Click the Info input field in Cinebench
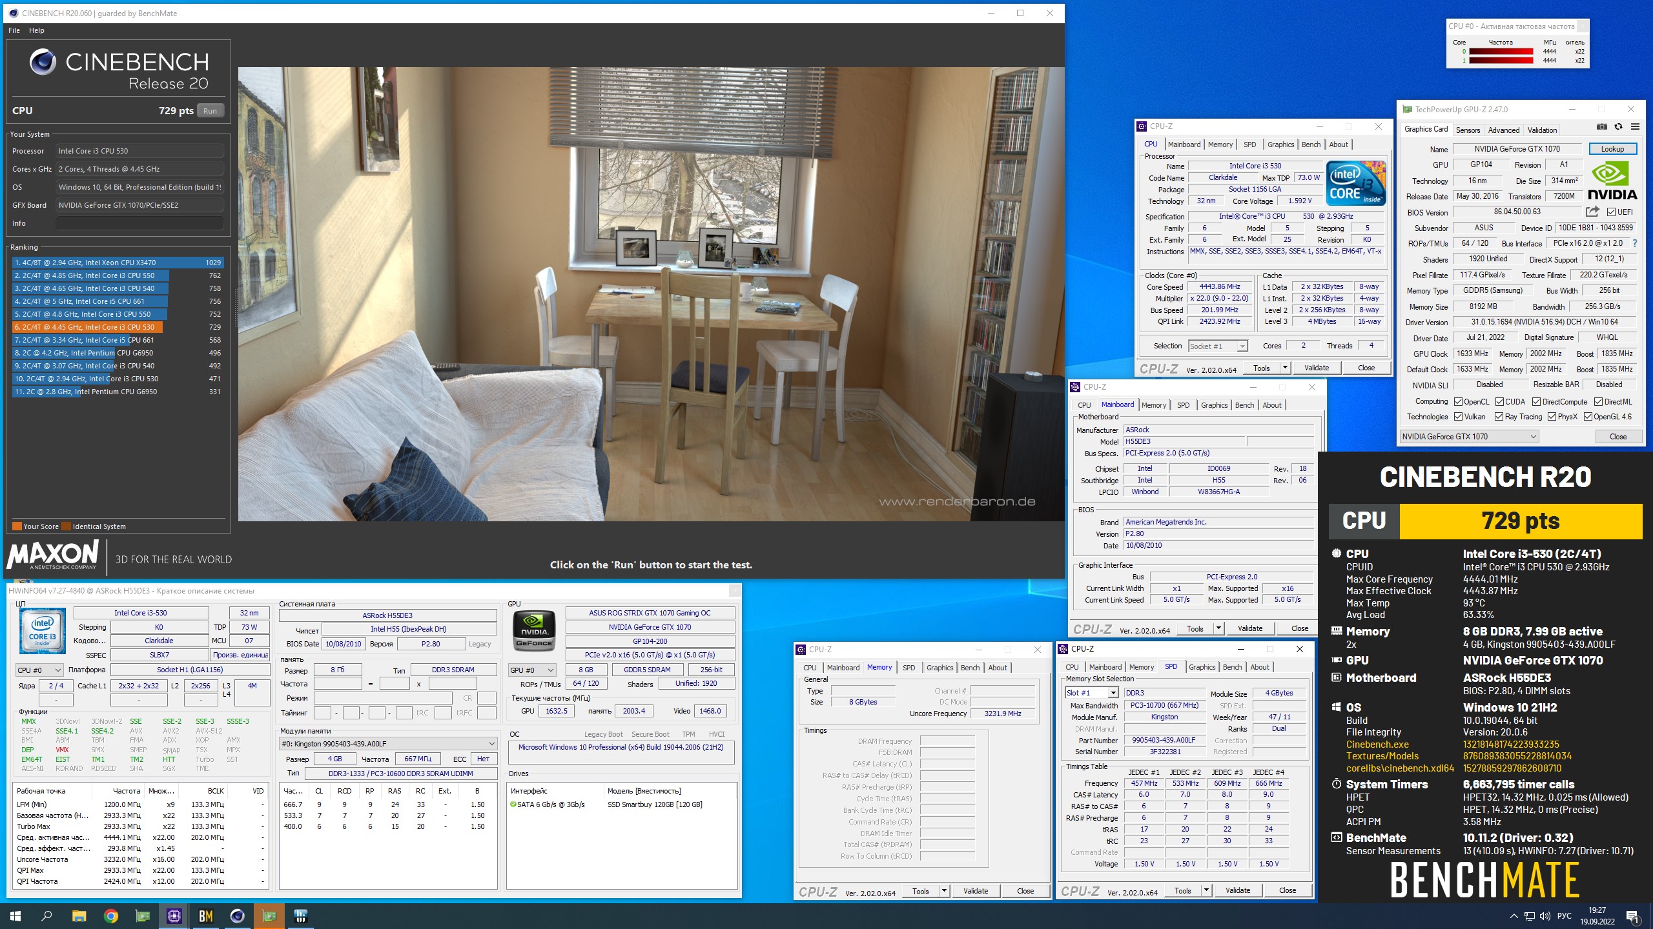Image resolution: width=1653 pixels, height=929 pixels. pos(139,223)
